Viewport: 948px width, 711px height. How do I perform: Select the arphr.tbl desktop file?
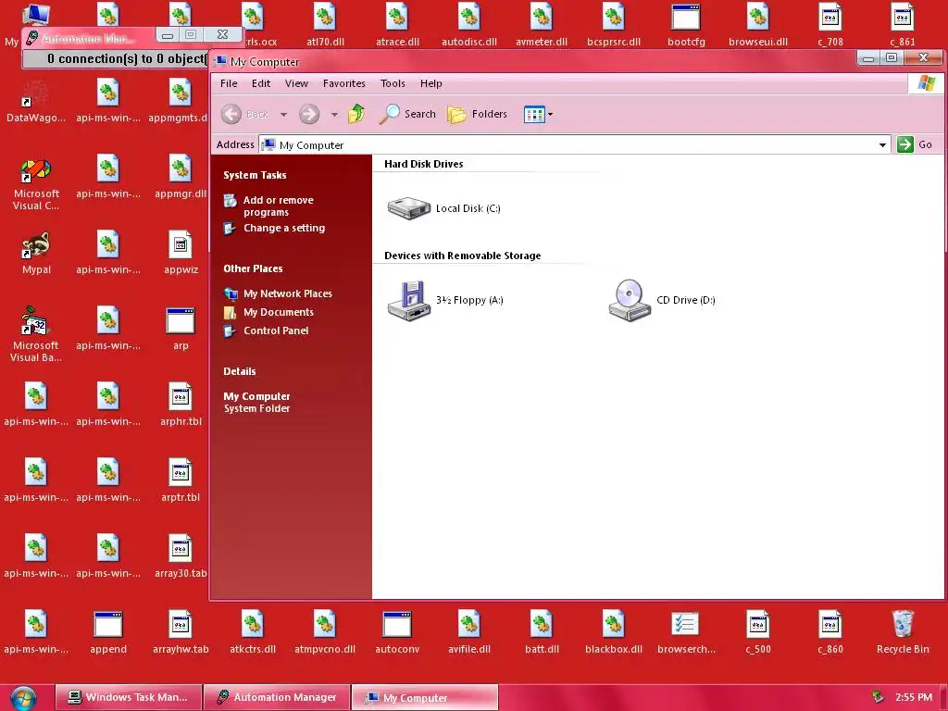point(181,405)
